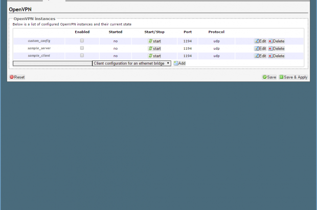Image resolution: width=317 pixels, height=210 pixels.
Task: Remove the sample_client instance
Action: [x=276, y=56]
